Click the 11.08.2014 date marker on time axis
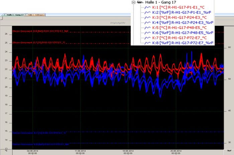Viewport: 234px width, 155px height. 80,151
